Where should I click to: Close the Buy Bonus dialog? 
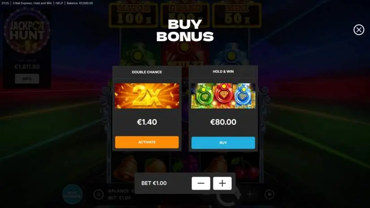(x=359, y=30)
